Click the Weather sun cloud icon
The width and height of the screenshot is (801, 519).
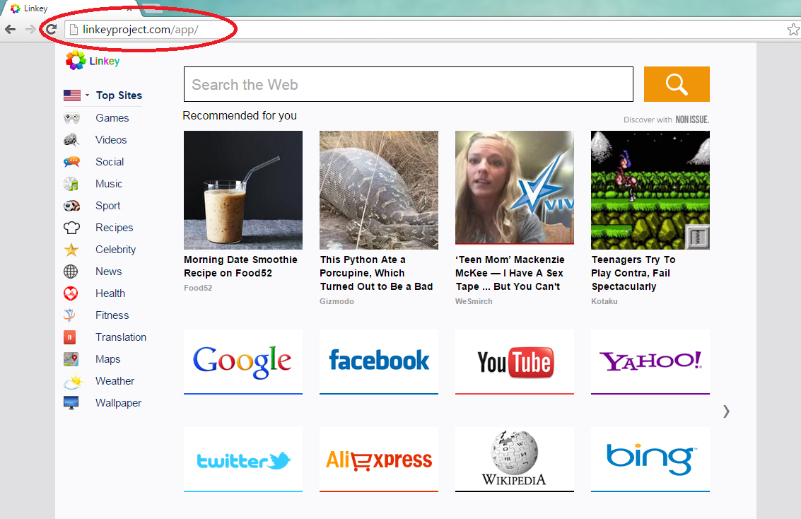click(73, 381)
